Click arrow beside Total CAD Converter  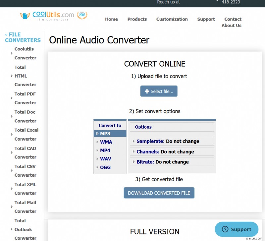click(x=12, y=152)
